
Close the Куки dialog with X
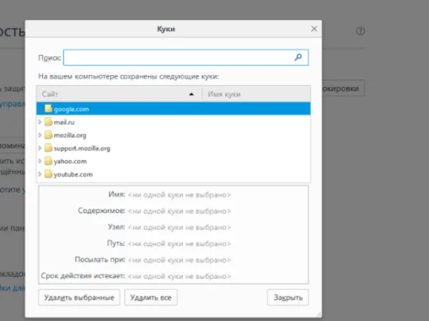pos(314,29)
